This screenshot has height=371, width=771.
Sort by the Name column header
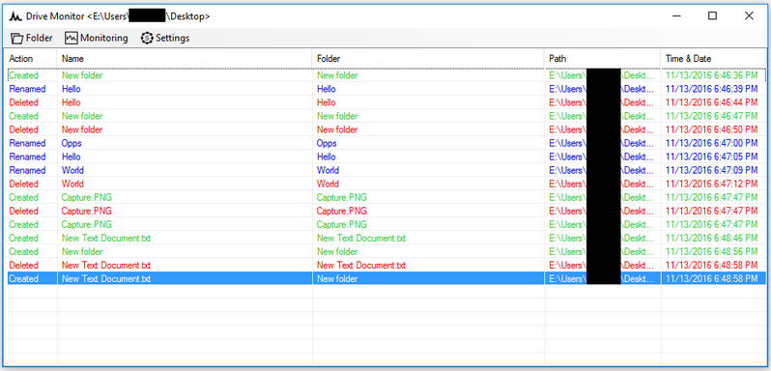(185, 59)
